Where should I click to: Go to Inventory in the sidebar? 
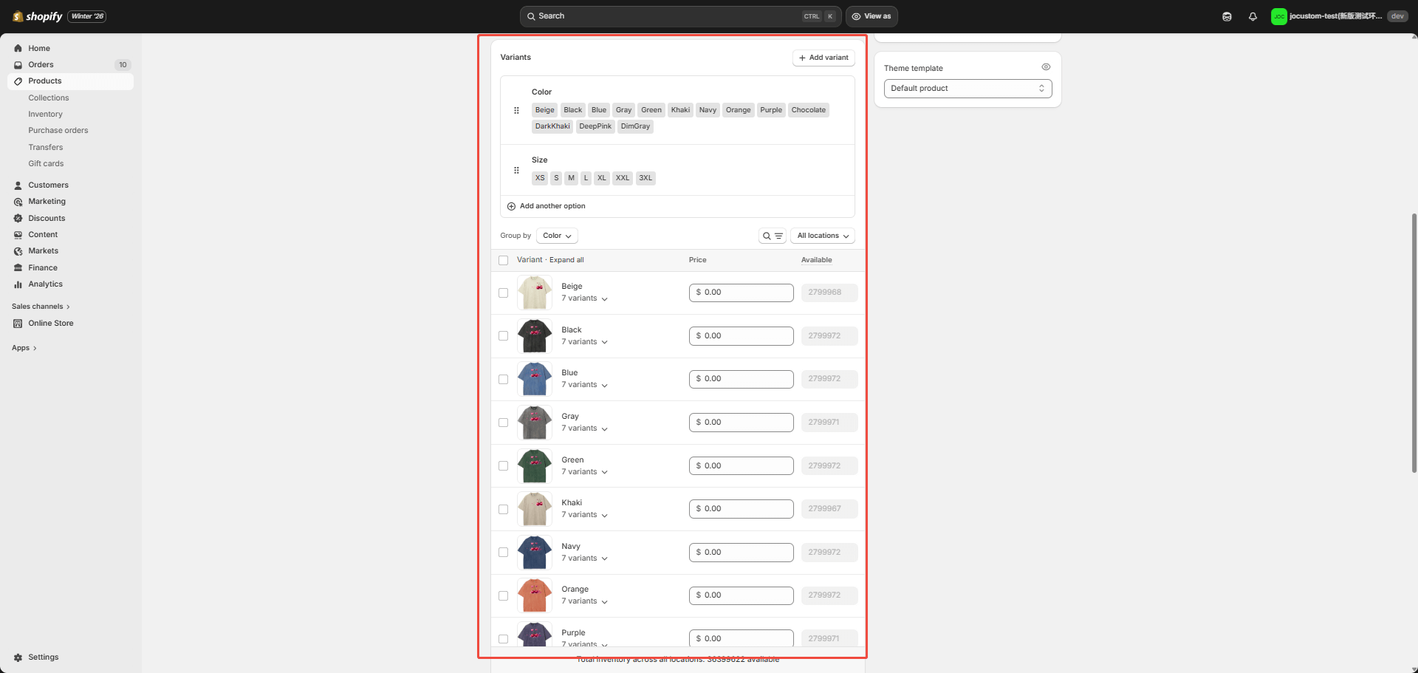click(46, 115)
